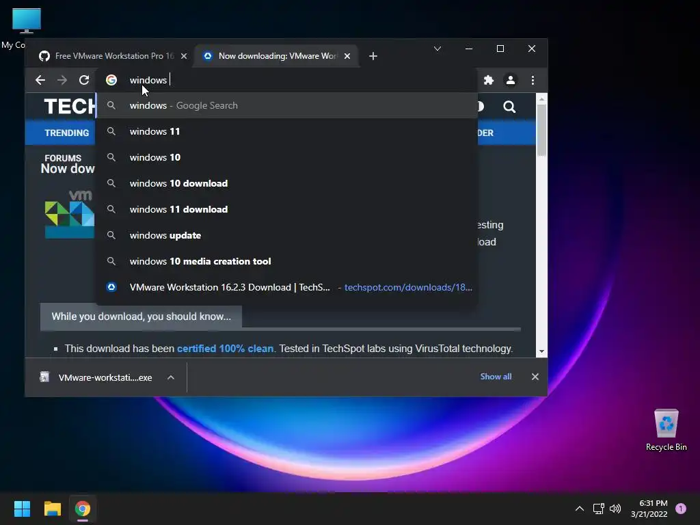Open the clock showing 6:31 PM
The image size is (700, 525).
pos(649,509)
